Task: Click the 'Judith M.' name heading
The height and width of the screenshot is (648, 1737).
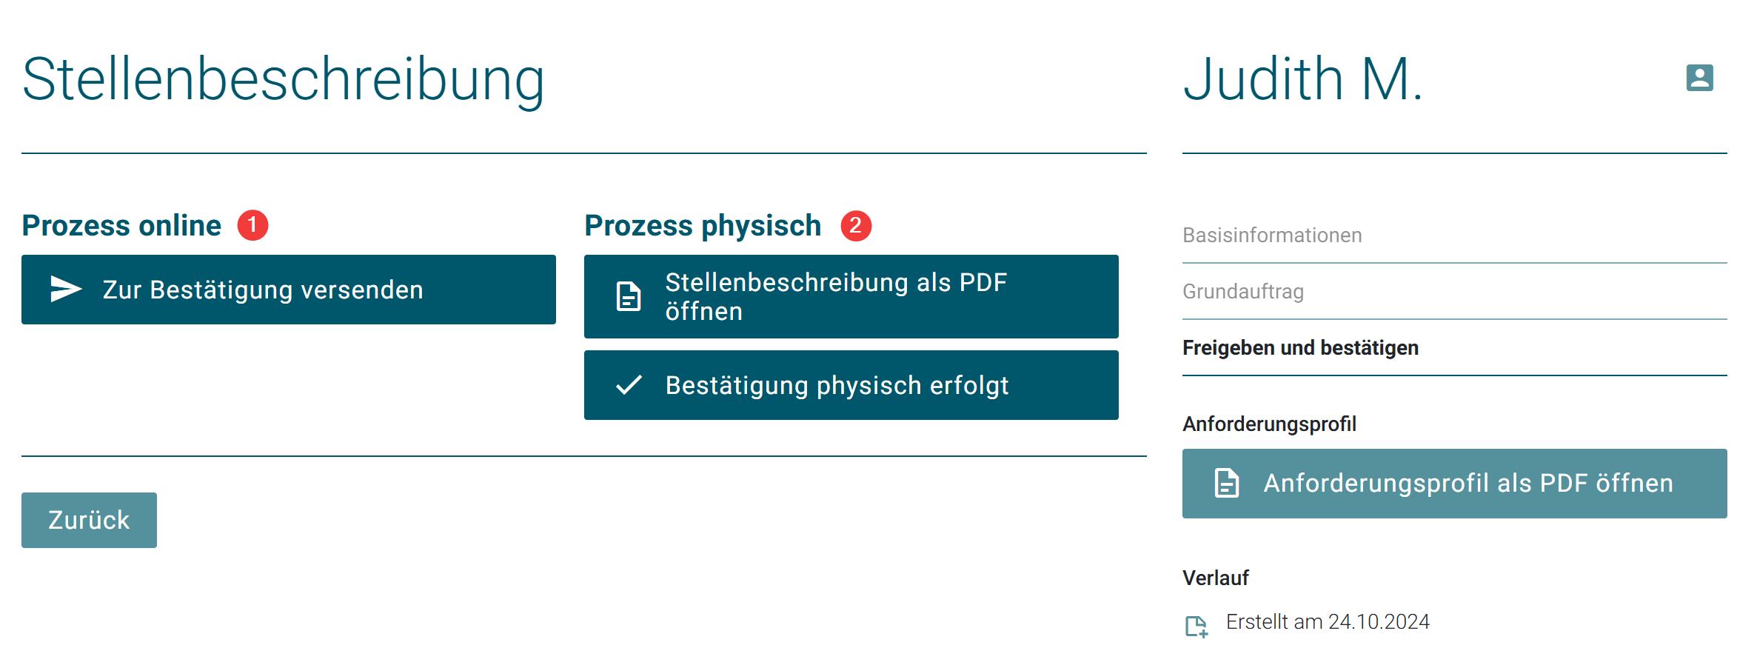Action: (1302, 79)
